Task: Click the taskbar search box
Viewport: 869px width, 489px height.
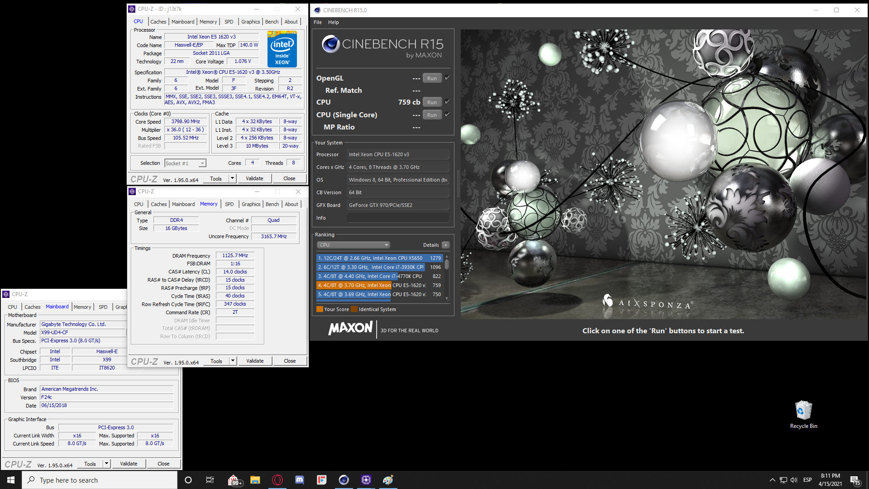Action: point(100,480)
